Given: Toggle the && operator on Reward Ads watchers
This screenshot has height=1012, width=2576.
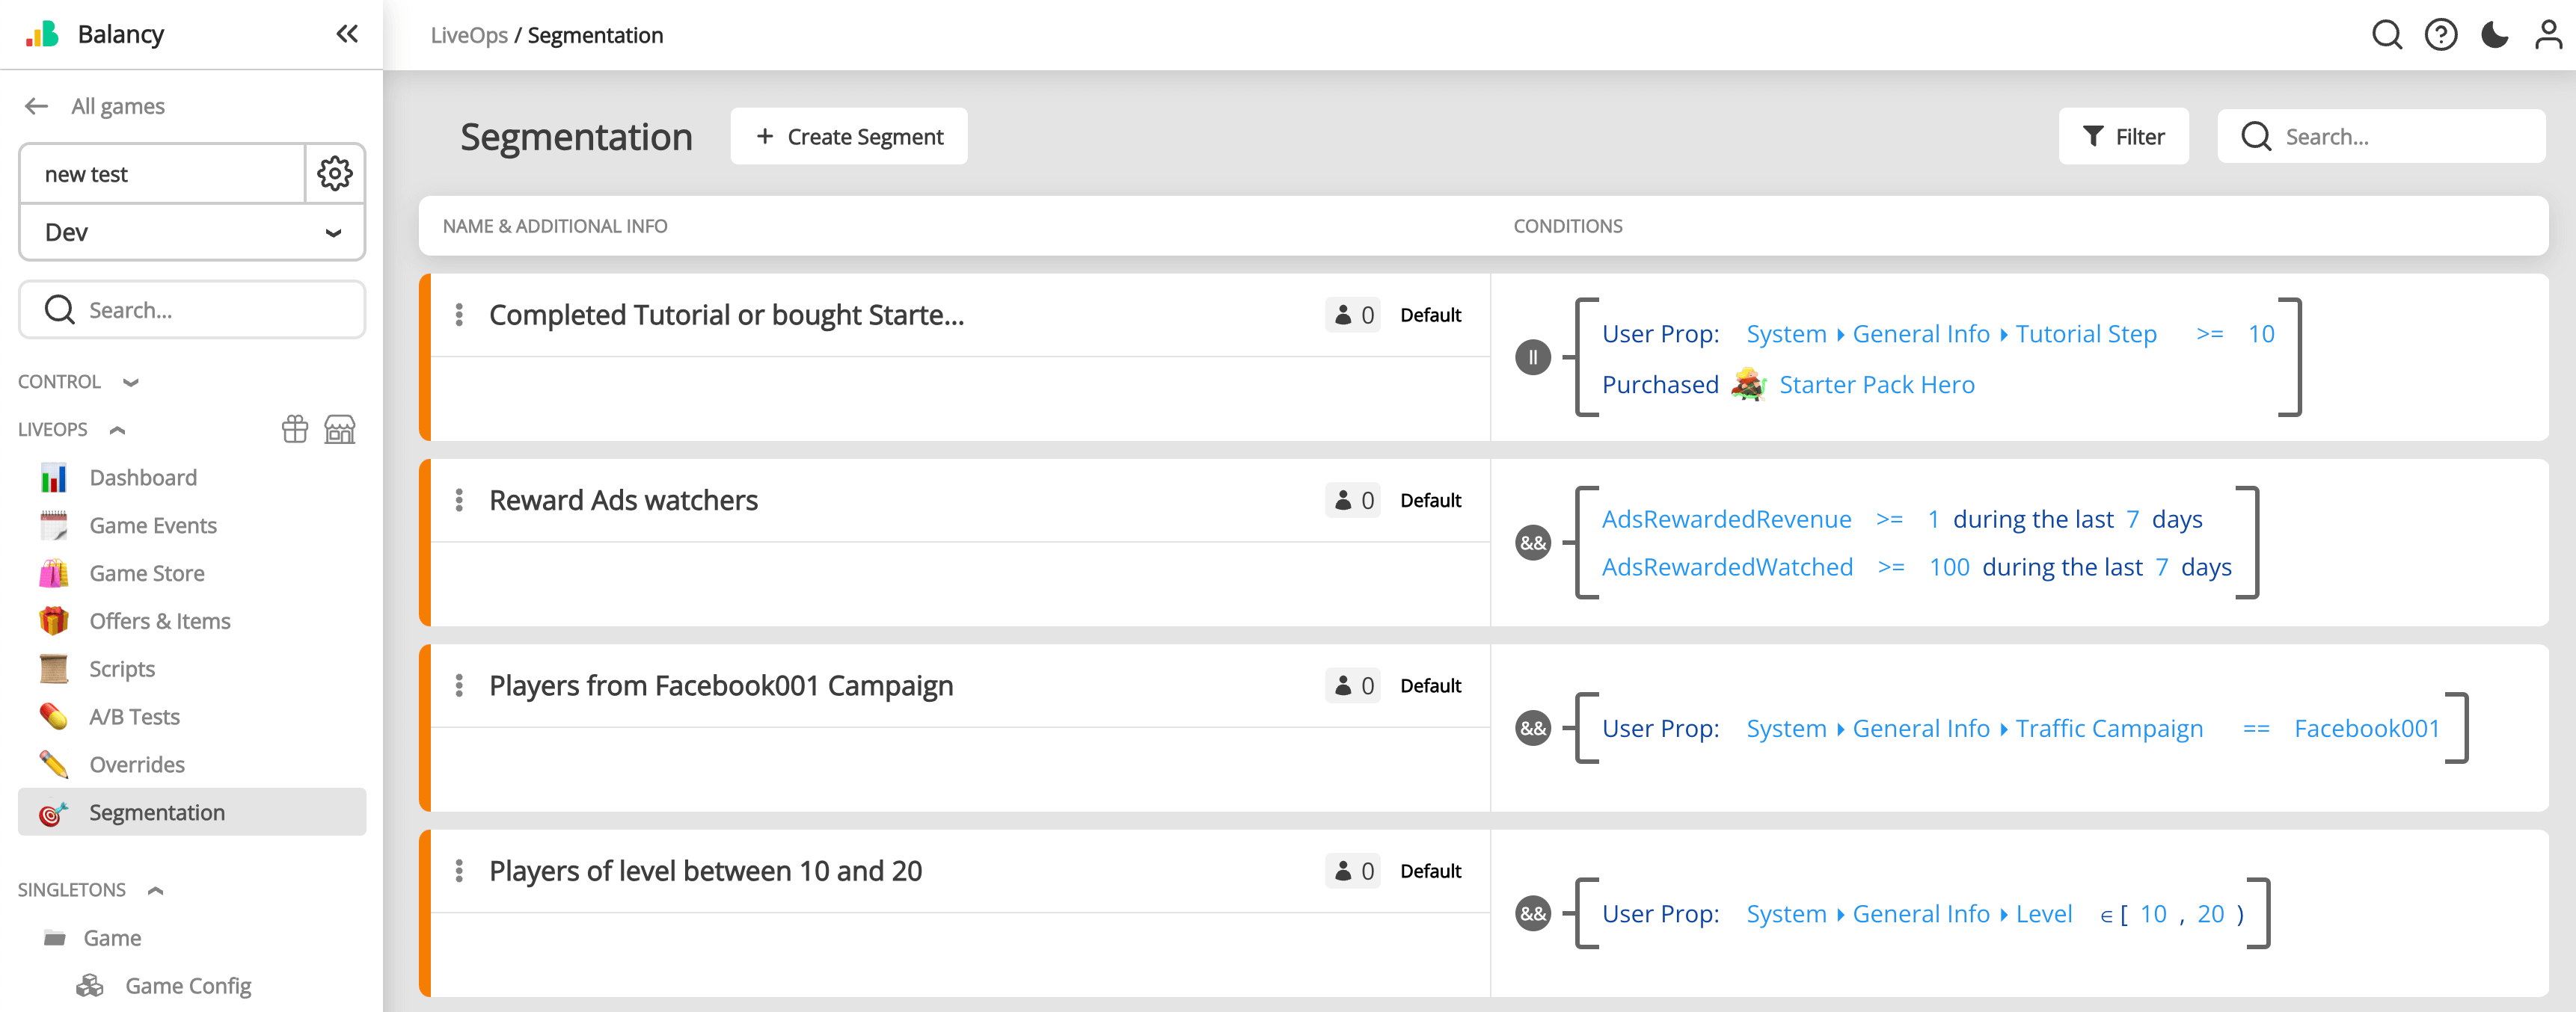Looking at the screenshot, I should [x=1532, y=543].
